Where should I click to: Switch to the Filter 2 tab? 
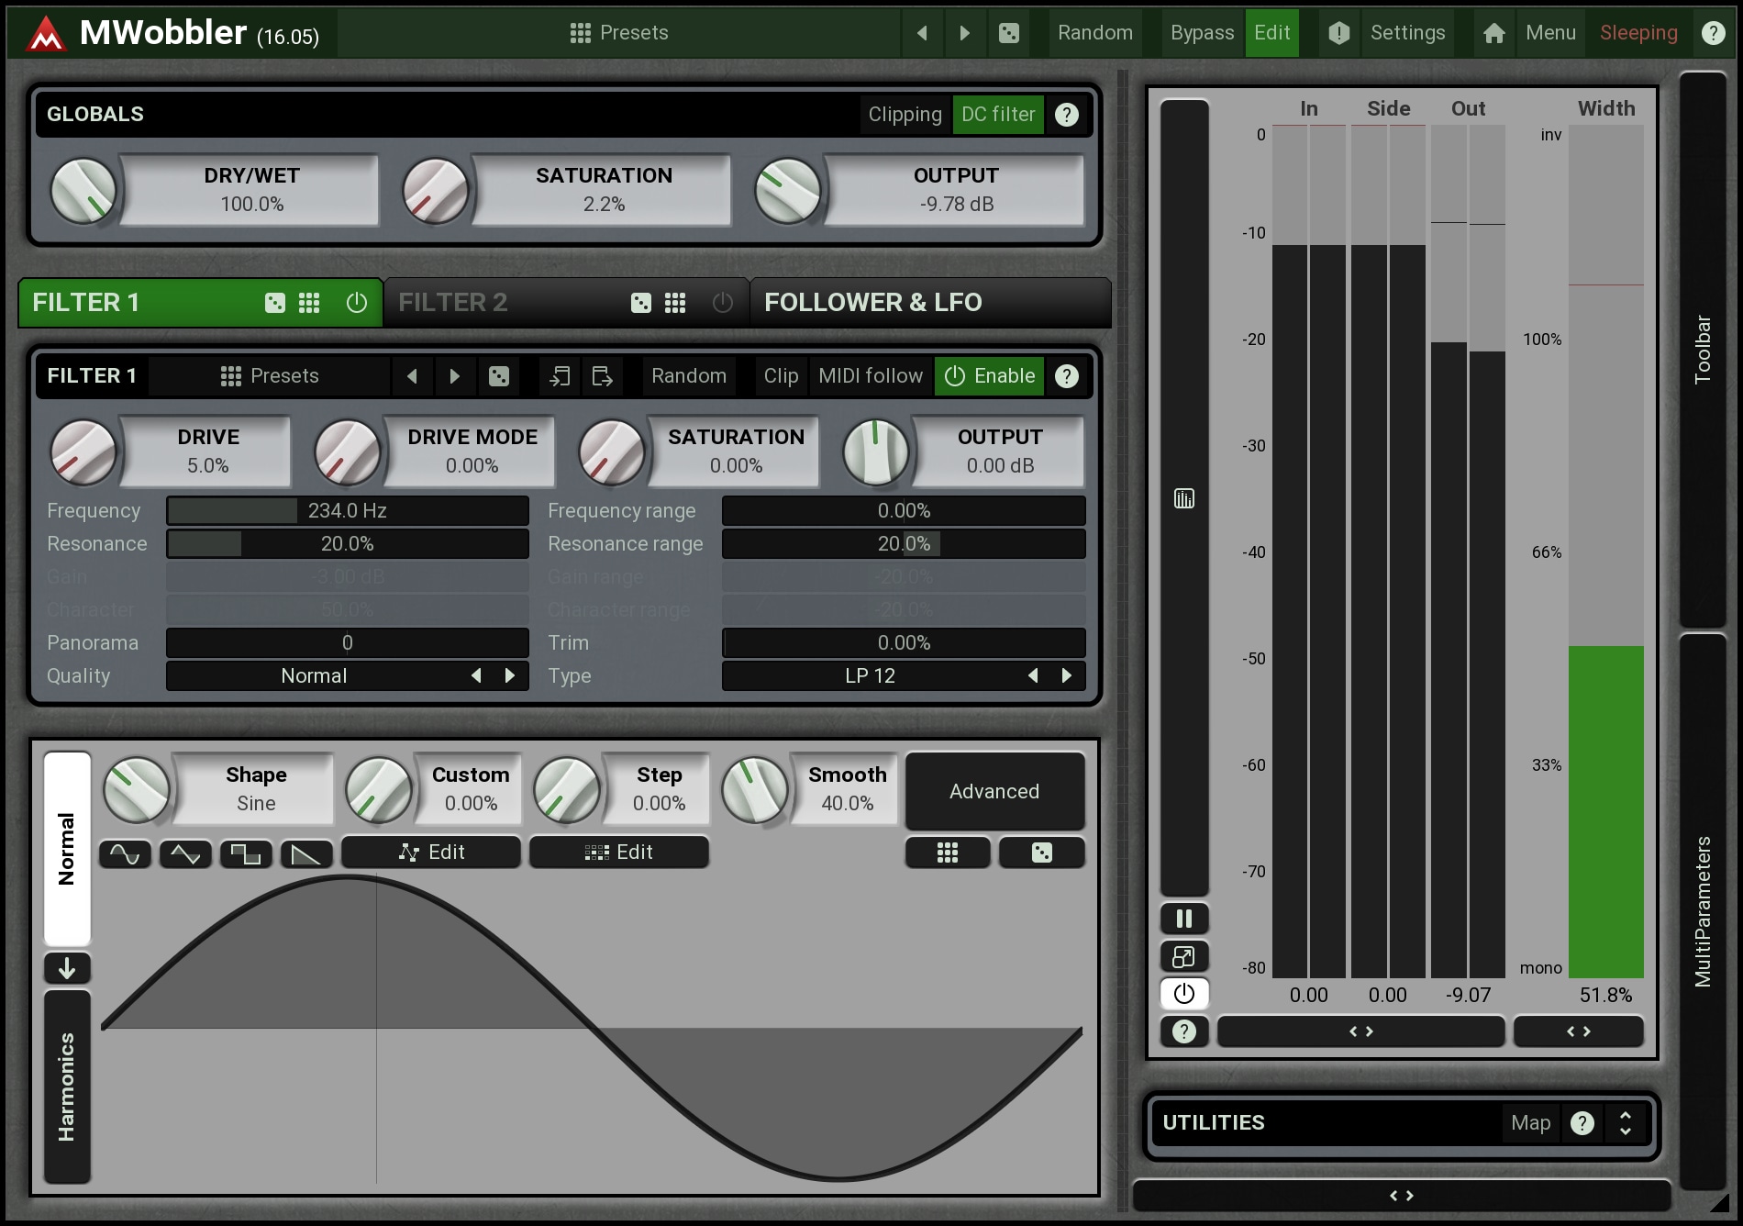click(x=566, y=303)
